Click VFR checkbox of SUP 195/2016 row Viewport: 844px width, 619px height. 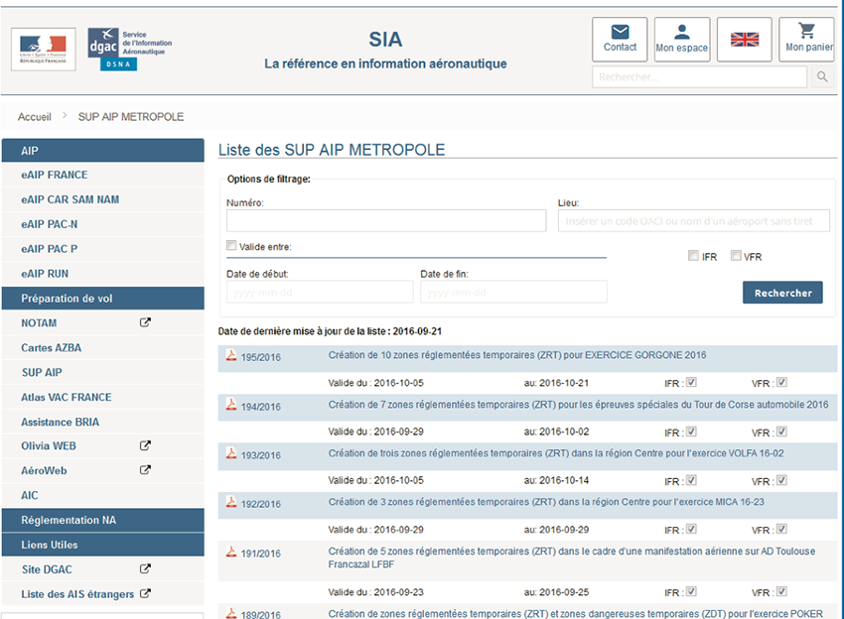point(782,382)
